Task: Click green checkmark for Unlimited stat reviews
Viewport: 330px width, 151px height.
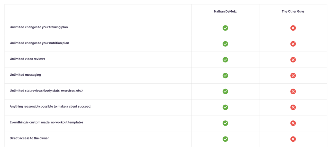Action: (x=225, y=91)
